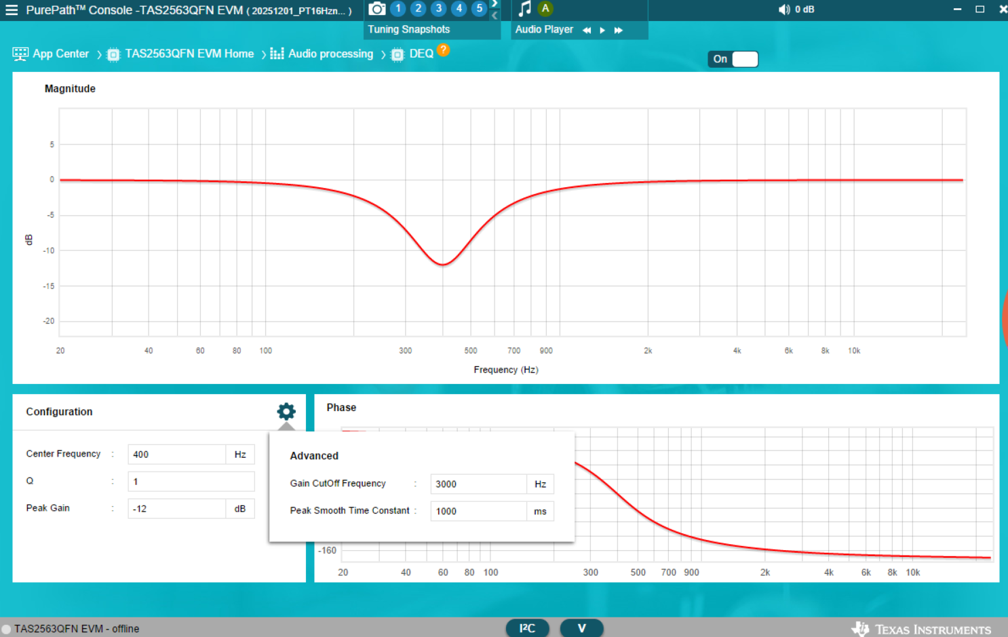Edit the Q value field
This screenshot has width=1008, height=637.
tap(191, 482)
